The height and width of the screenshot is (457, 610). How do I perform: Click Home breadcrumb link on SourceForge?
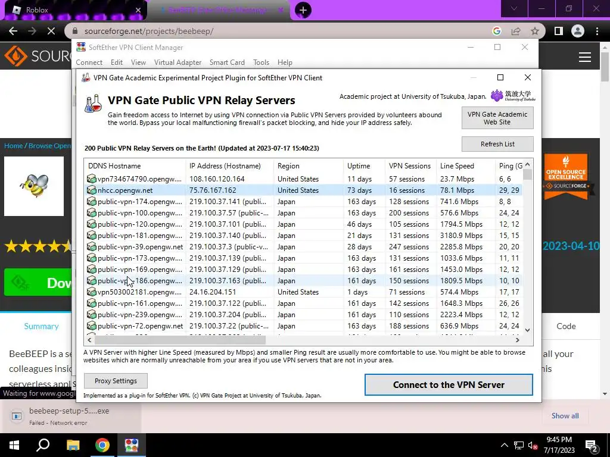point(13,146)
